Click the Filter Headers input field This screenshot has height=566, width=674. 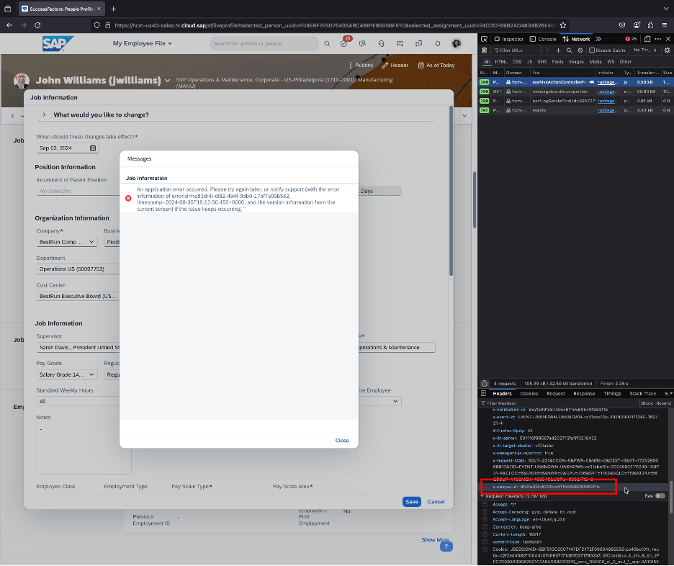[x=559, y=403]
